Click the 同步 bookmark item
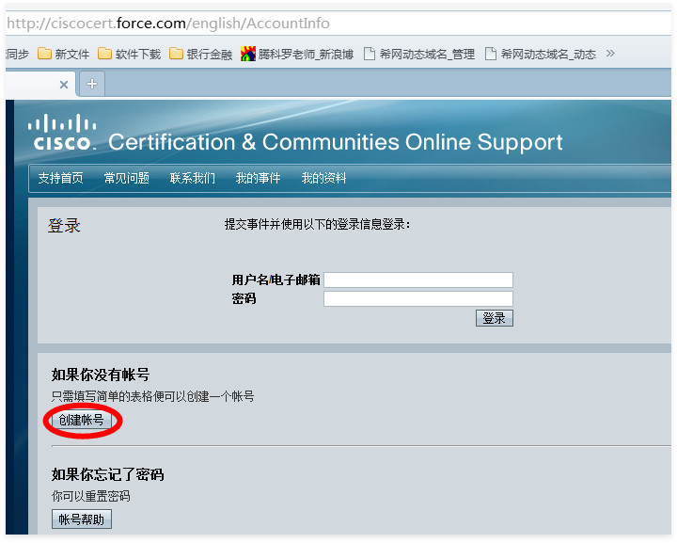677x543 pixels. 18,54
